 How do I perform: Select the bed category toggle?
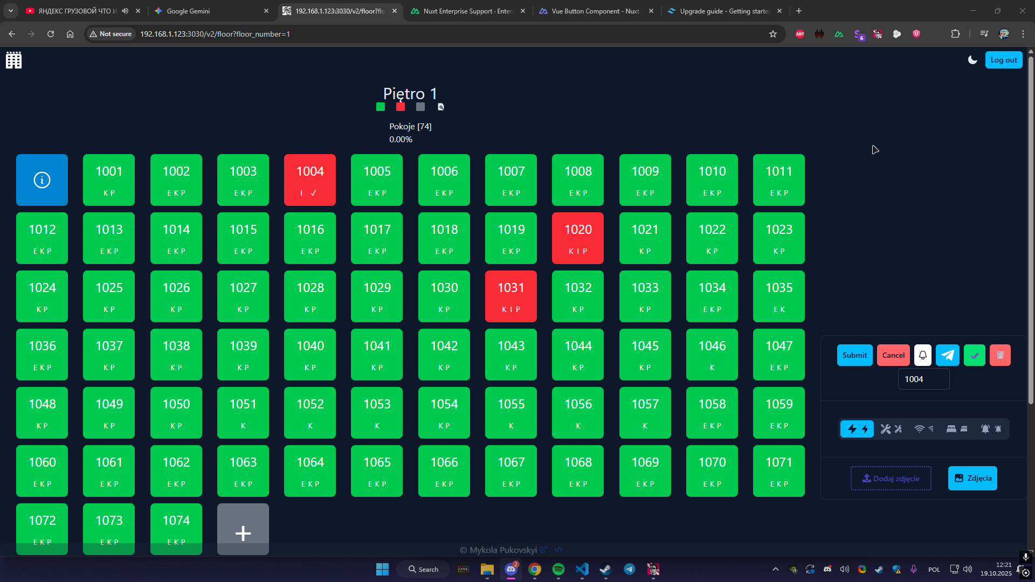pyautogui.click(x=957, y=429)
